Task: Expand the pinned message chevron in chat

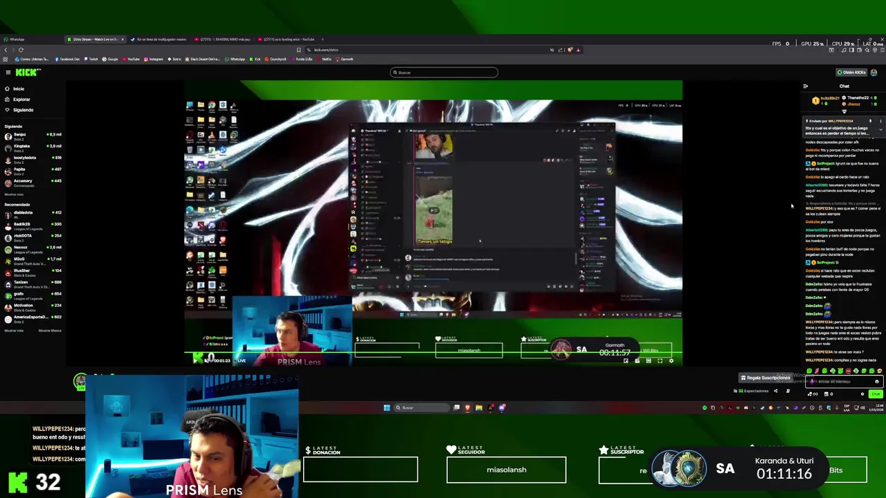Action: [x=880, y=129]
